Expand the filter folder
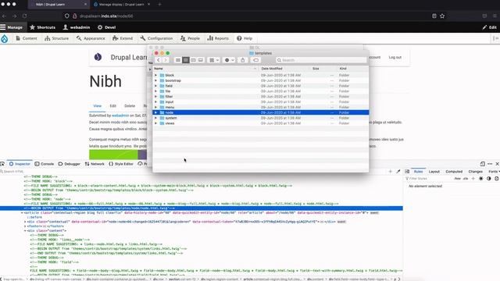500x281 pixels. tap(156, 97)
